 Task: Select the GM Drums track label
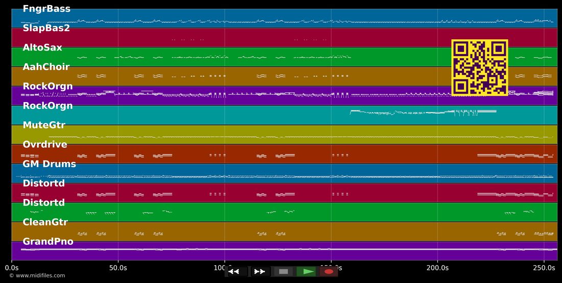pyautogui.click(x=50, y=164)
